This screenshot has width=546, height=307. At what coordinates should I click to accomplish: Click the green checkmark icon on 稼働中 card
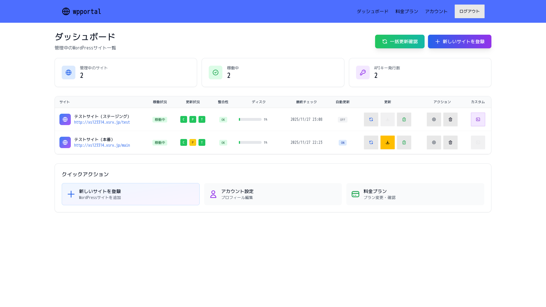216,72
